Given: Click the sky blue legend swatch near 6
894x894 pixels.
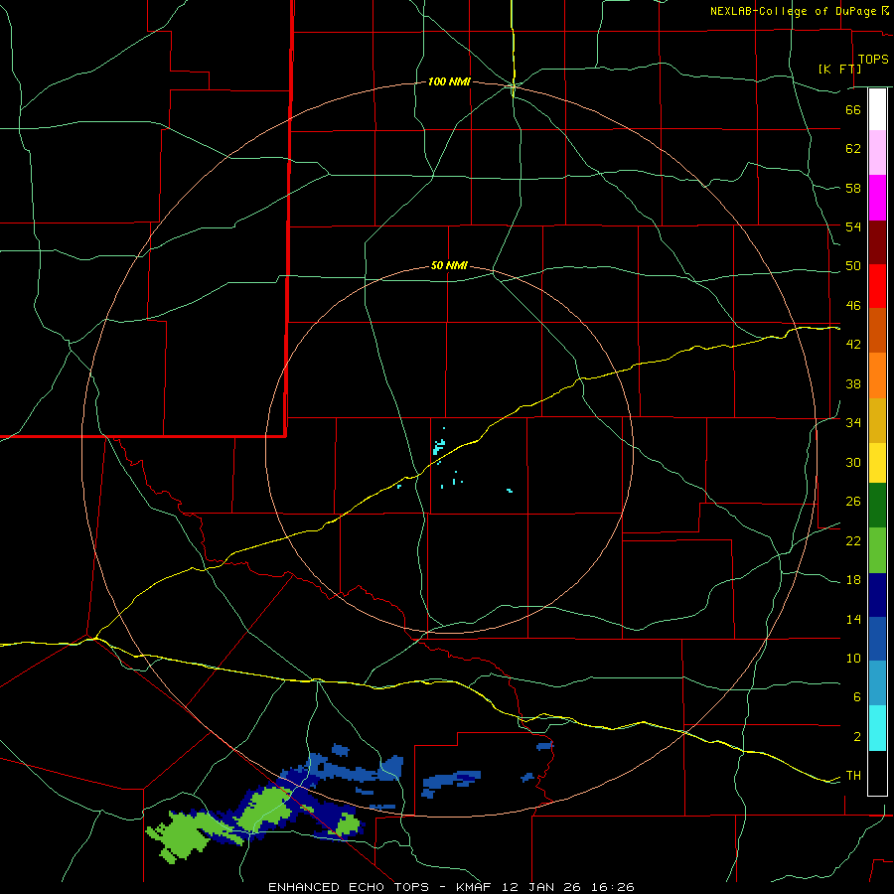Looking at the screenshot, I should 877,683.
